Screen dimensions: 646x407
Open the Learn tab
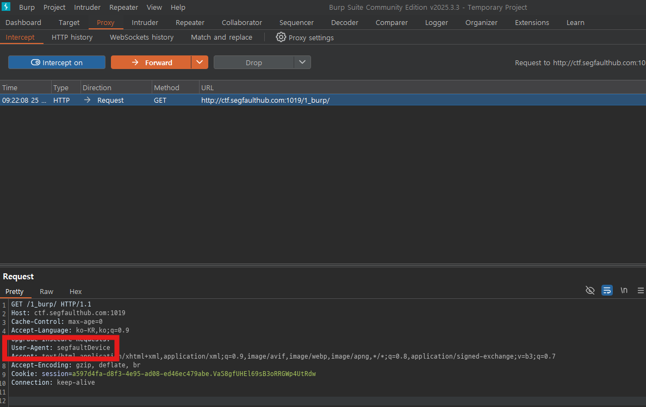click(x=575, y=23)
